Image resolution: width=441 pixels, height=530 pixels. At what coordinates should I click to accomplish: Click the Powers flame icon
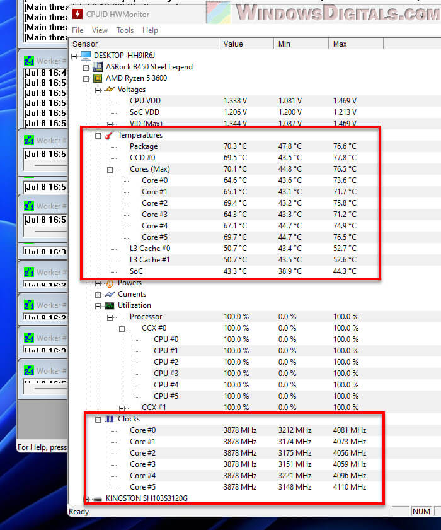(x=110, y=283)
